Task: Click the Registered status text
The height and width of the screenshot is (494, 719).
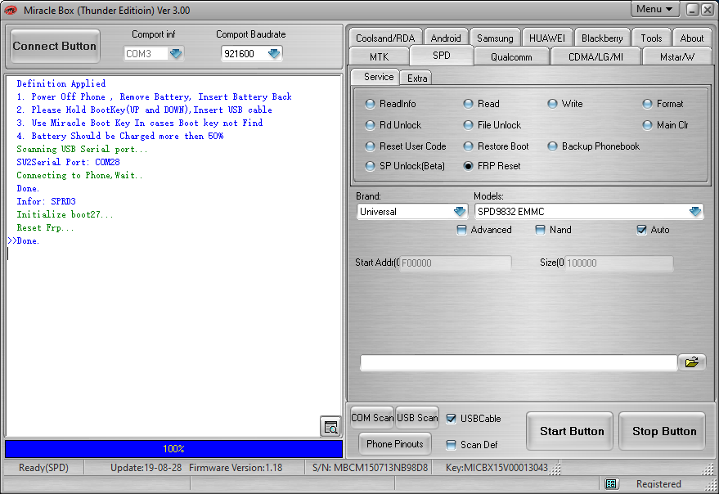Action: (658, 484)
